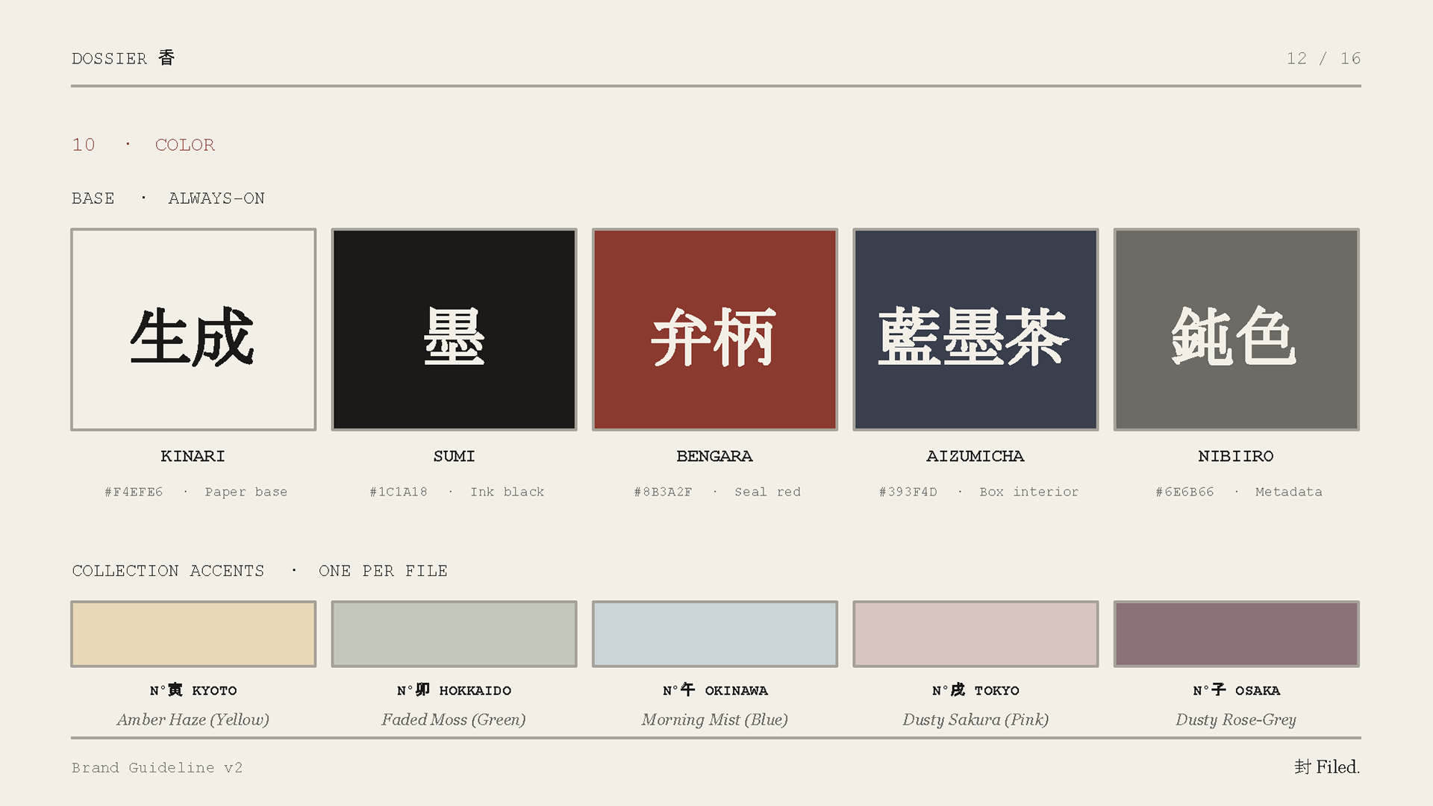Select the Sumi ink black swatch
This screenshot has width=1433, height=806.
tap(454, 329)
